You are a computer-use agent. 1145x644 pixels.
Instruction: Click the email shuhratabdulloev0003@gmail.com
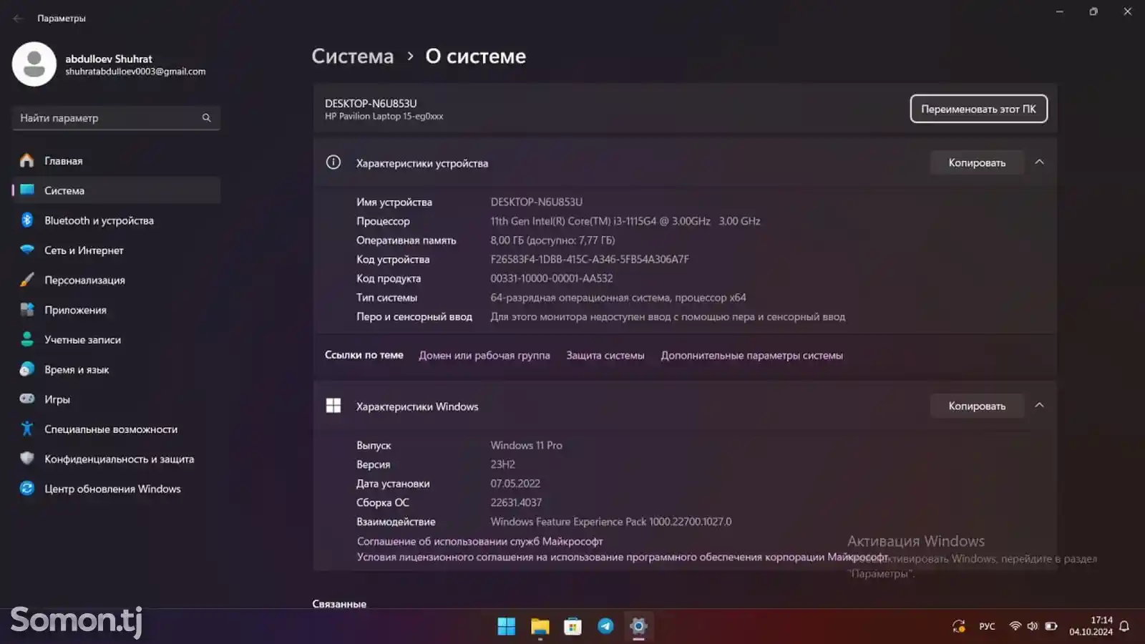135,72
